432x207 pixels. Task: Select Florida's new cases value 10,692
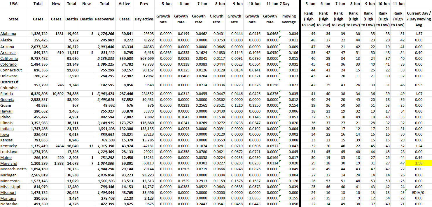pyautogui.click(x=56, y=94)
